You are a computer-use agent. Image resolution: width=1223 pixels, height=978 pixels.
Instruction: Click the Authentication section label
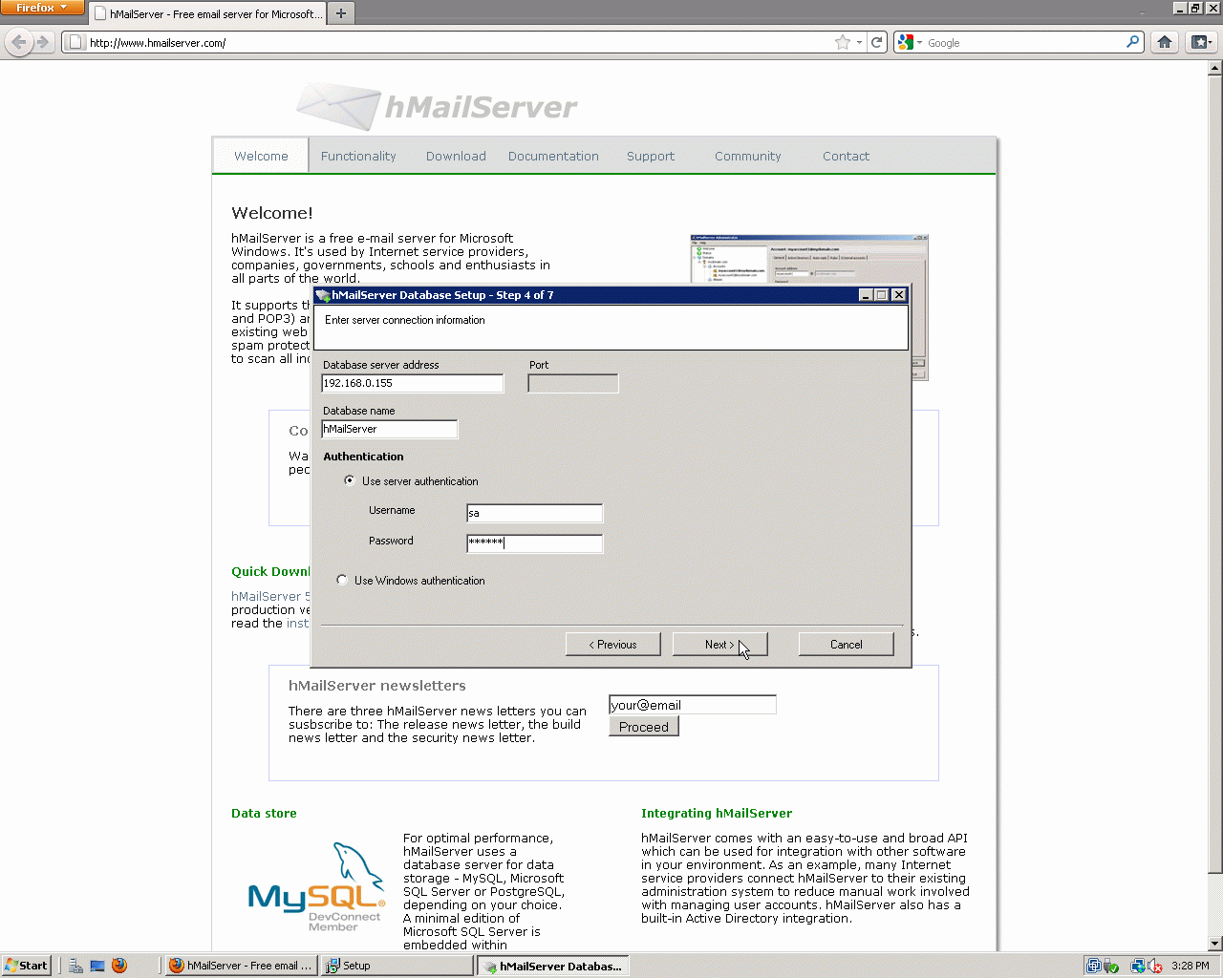coord(363,457)
